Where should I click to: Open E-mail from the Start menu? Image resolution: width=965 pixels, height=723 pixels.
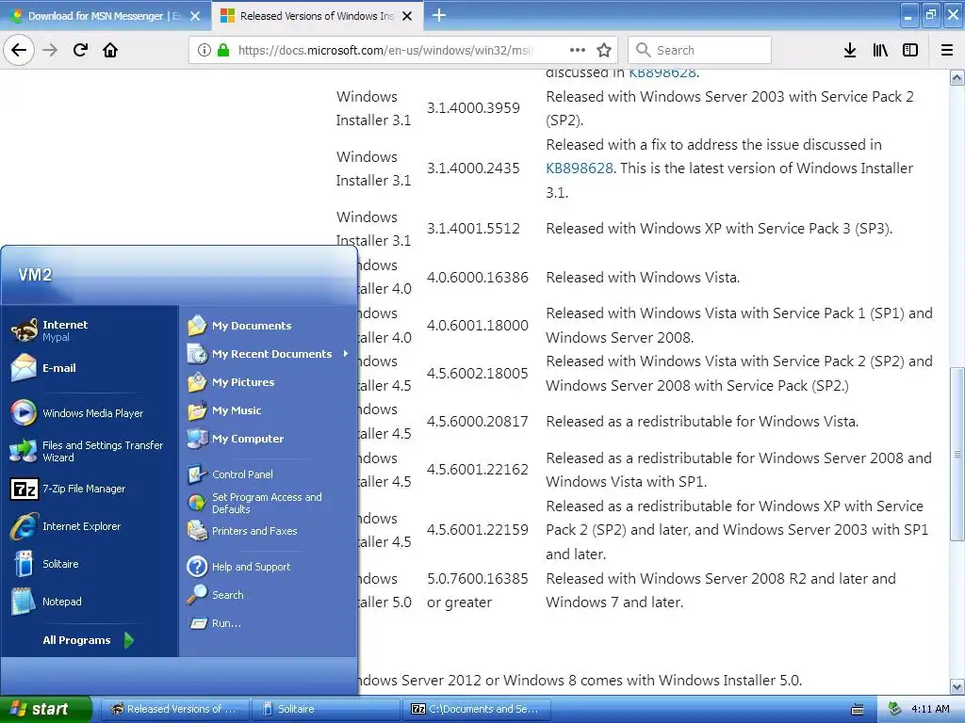(x=90, y=368)
